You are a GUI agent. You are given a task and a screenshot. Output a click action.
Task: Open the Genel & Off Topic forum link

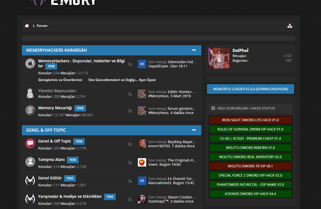(55, 141)
